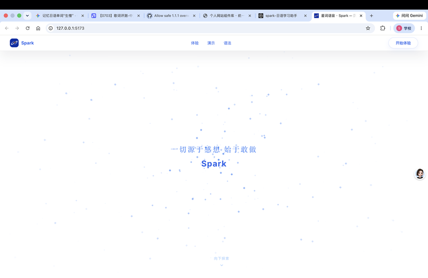
Task: Close the spark-日语学习助手 tab
Action: [305, 16]
